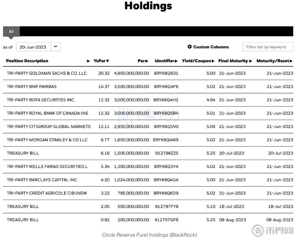298x242 pixels.
Task: Select the TRI-PARTY GOLDMAN SACHS row
Action: 47,73
